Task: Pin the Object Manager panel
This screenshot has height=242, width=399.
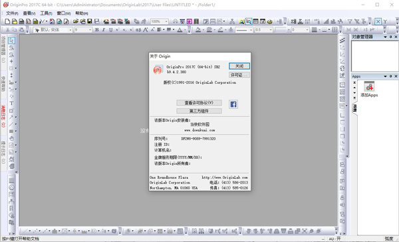Action: click(x=390, y=37)
